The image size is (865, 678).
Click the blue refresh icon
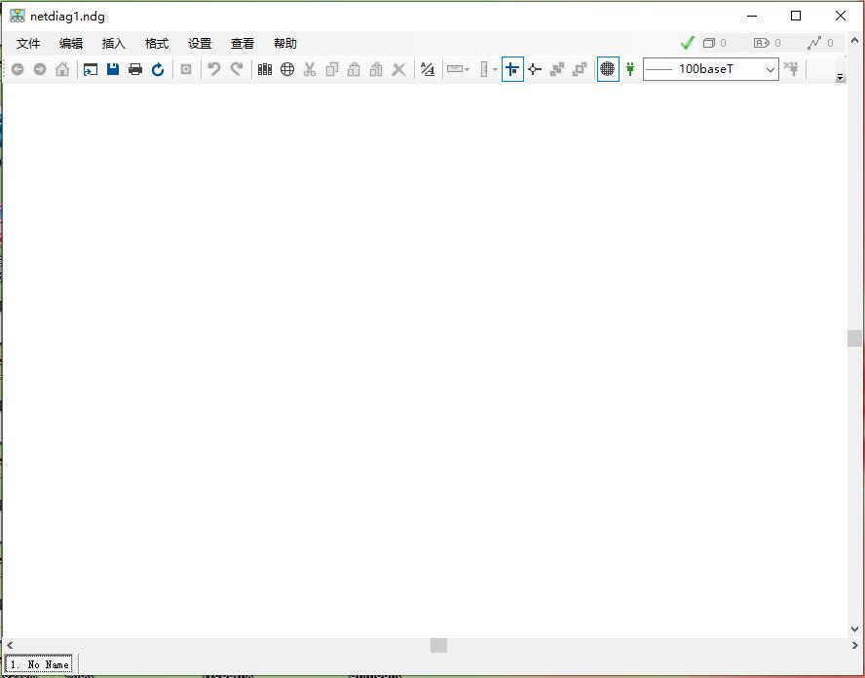(x=158, y=69)
